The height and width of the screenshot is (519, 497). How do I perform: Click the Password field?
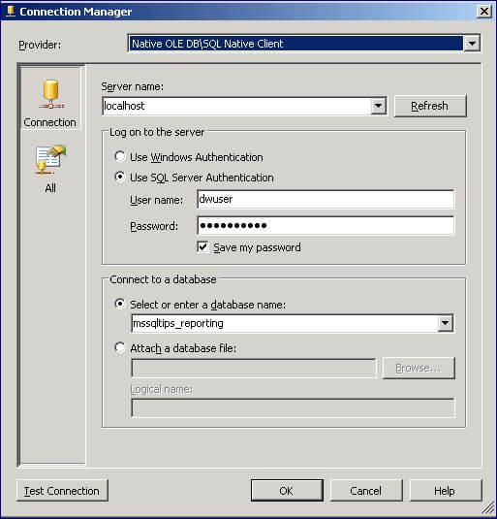point(326,226)
